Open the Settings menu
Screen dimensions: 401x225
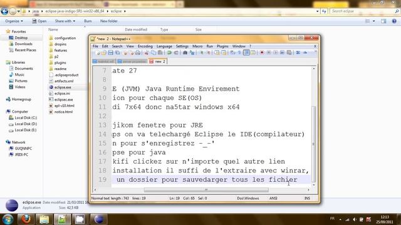point(182,46)
